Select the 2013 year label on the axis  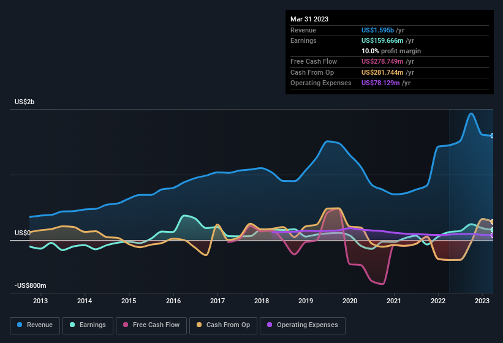click(x=40, y=301)
